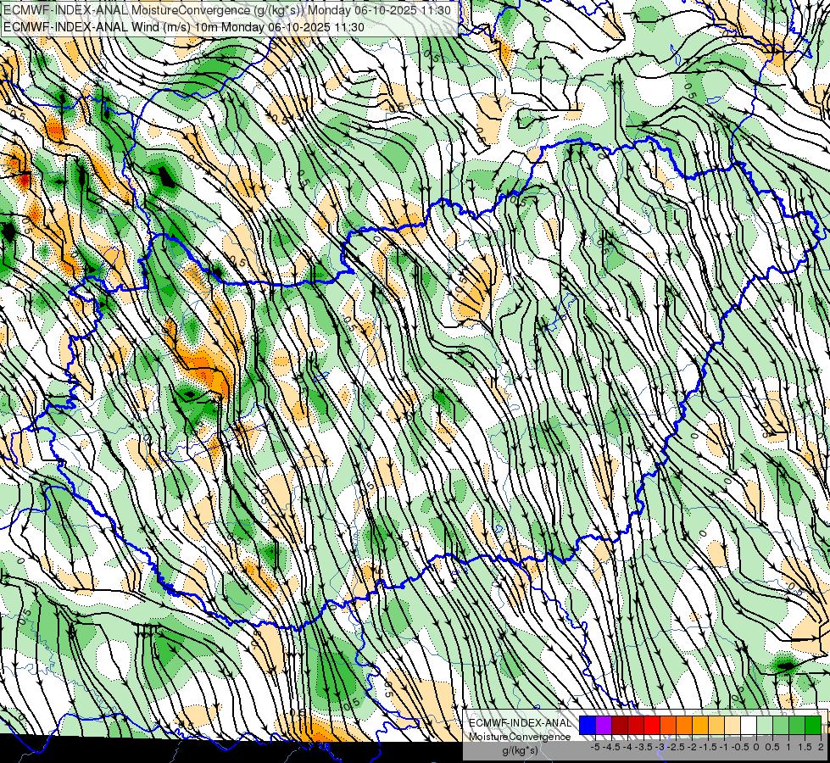Pick green legend swatch between 1 and 1.5

tap(797, 726)
